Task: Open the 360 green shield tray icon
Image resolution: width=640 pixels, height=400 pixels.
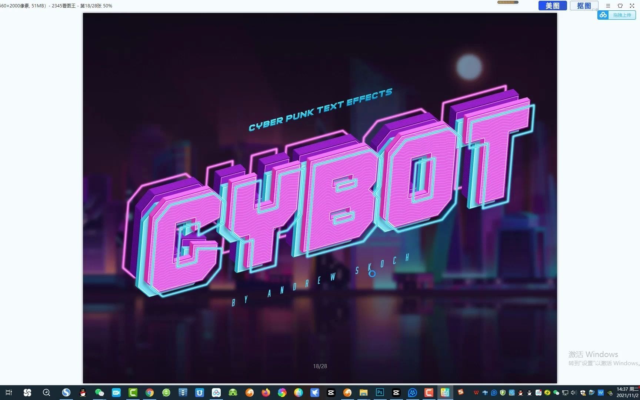Action: (503, 393)
